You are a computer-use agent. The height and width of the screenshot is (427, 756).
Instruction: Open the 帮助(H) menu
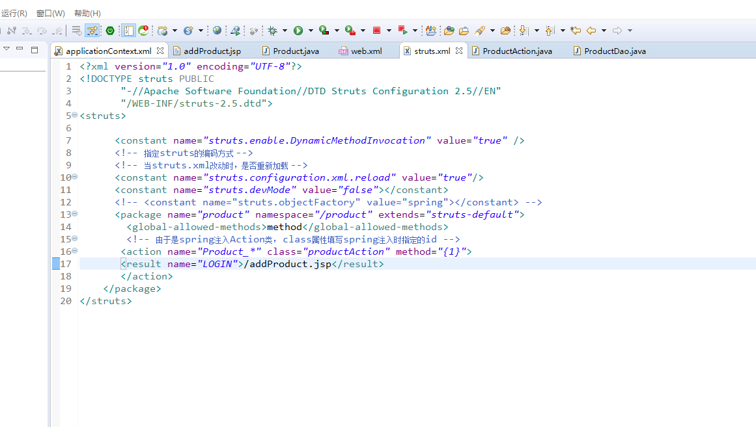click(87, 13)
